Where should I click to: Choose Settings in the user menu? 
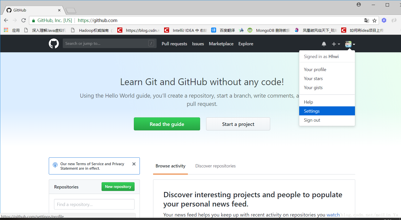(x=327, y=111)
